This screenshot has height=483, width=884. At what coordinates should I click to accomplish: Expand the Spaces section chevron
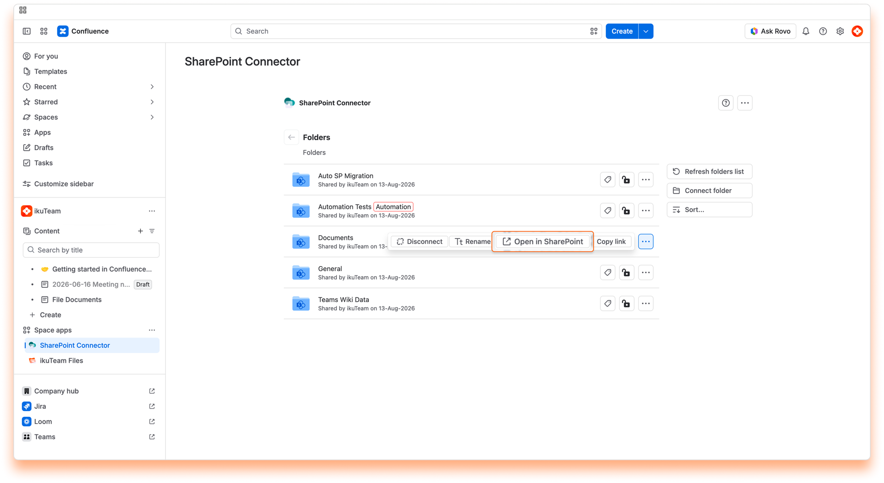(x=152, y=117)
